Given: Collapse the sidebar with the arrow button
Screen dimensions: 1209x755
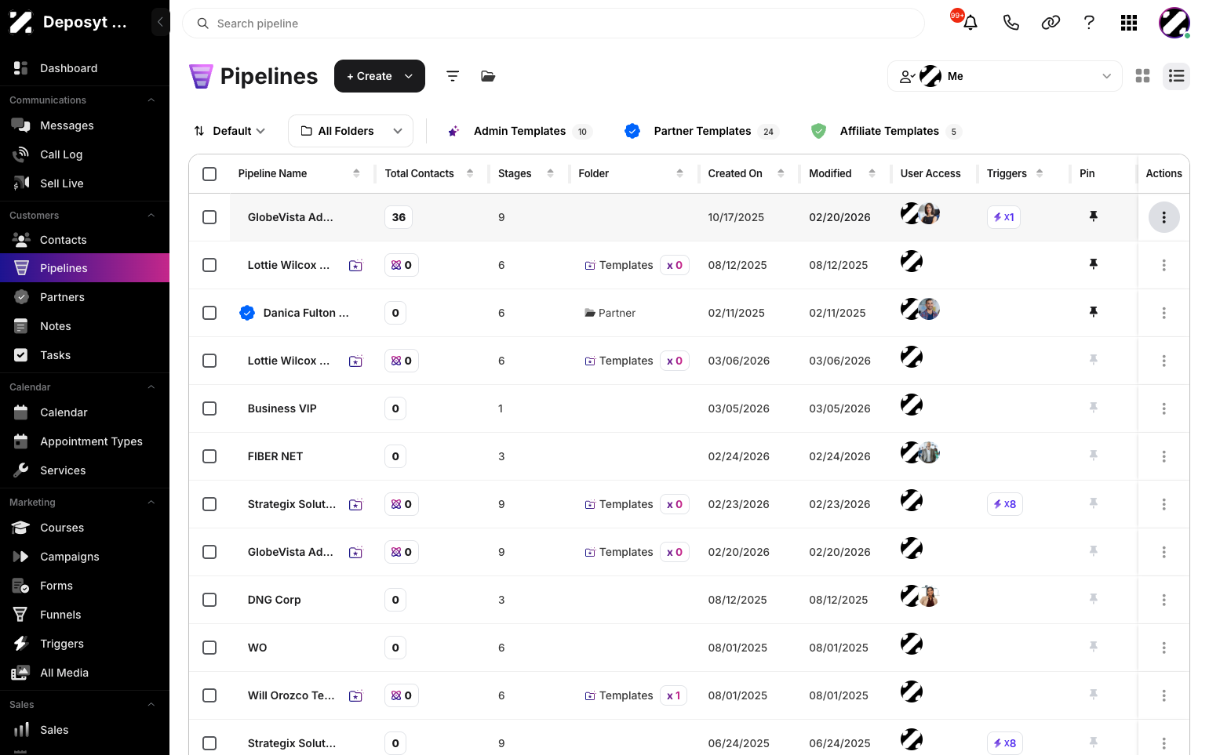Looking at the screenshot, I should pyautogui.click(x=160, y=22).
